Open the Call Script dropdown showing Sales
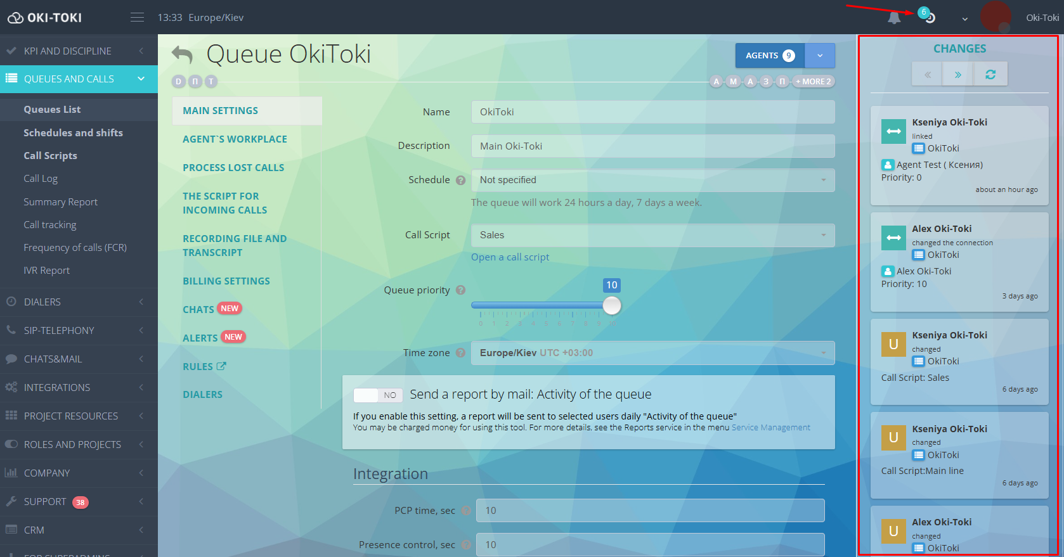Screen dimensions: 1064x557 652,235
